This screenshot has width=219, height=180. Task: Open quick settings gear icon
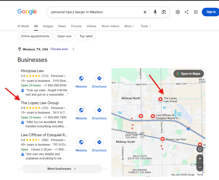178,12
